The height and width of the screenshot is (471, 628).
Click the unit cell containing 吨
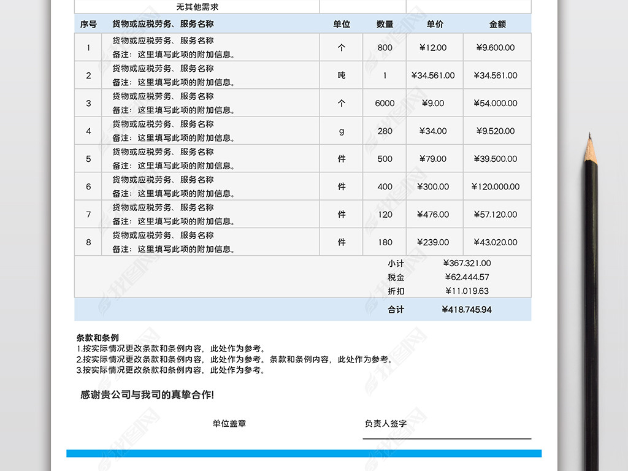(x=342, y=75)
